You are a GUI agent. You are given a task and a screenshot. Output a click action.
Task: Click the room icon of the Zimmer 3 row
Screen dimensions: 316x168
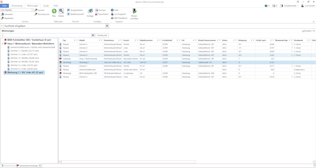60,44
